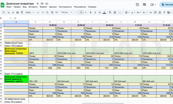Open the Справка menu
Viewport: 173px width, 104px height.
click(x=92, y=7)
